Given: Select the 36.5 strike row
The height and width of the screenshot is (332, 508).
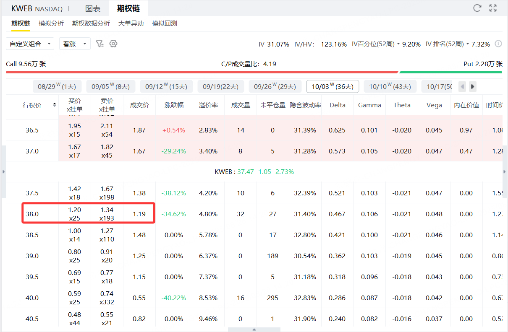Looking at the screenshot, I should [x=254, y=130].
